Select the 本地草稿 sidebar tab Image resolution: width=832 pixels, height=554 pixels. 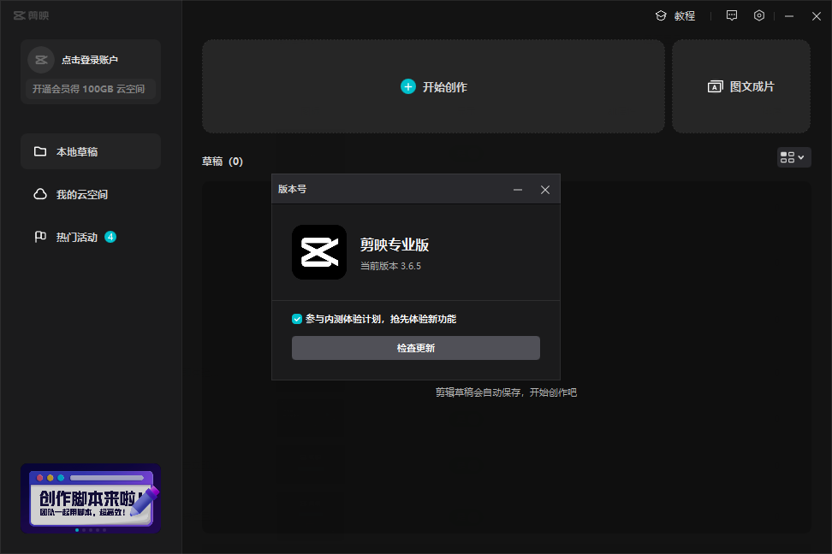(91, 151)
